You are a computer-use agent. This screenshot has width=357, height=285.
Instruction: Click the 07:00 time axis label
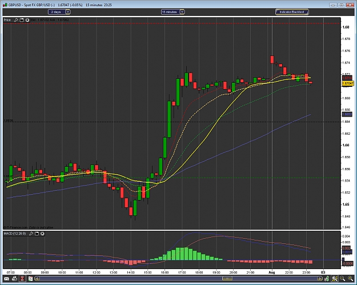click(x=11, y=272)
